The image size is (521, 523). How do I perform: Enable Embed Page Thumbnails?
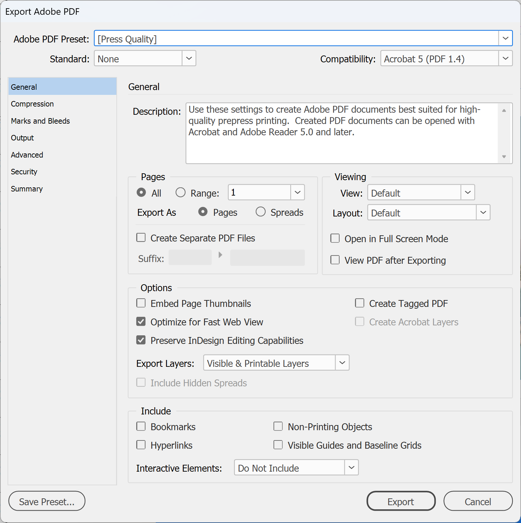pyautogui.click(x=141, y=303)
